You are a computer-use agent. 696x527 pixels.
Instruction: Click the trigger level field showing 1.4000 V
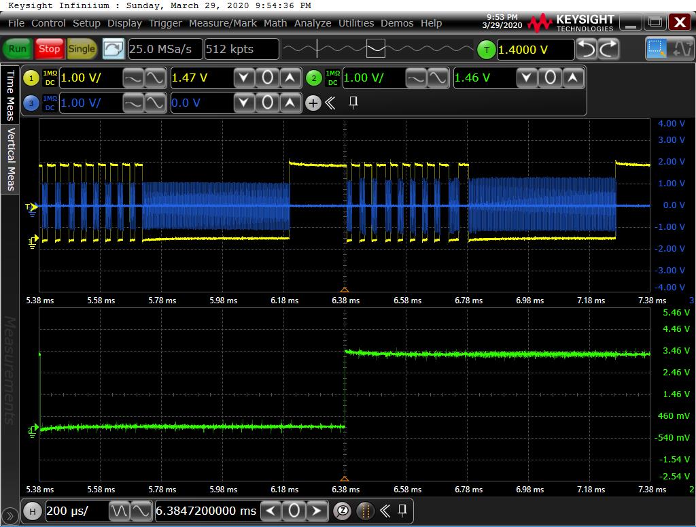(534, 50)
